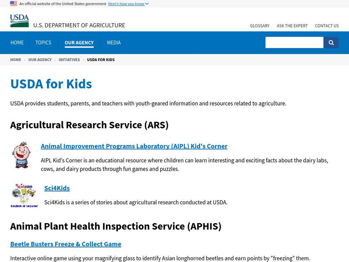The image size is (349, 262).
Task: Expand "Here's how you know" dropdown
Action: (x=128, y=4)
